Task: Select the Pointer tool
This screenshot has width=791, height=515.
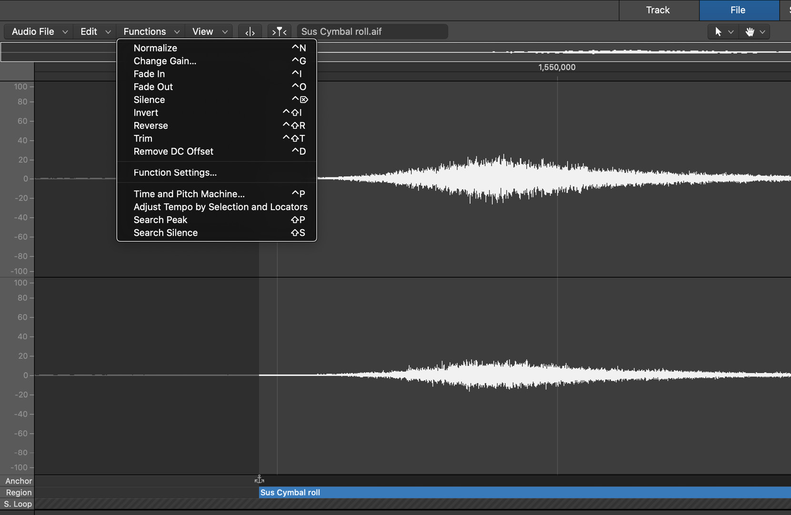Action: click(x=719, y=31)
